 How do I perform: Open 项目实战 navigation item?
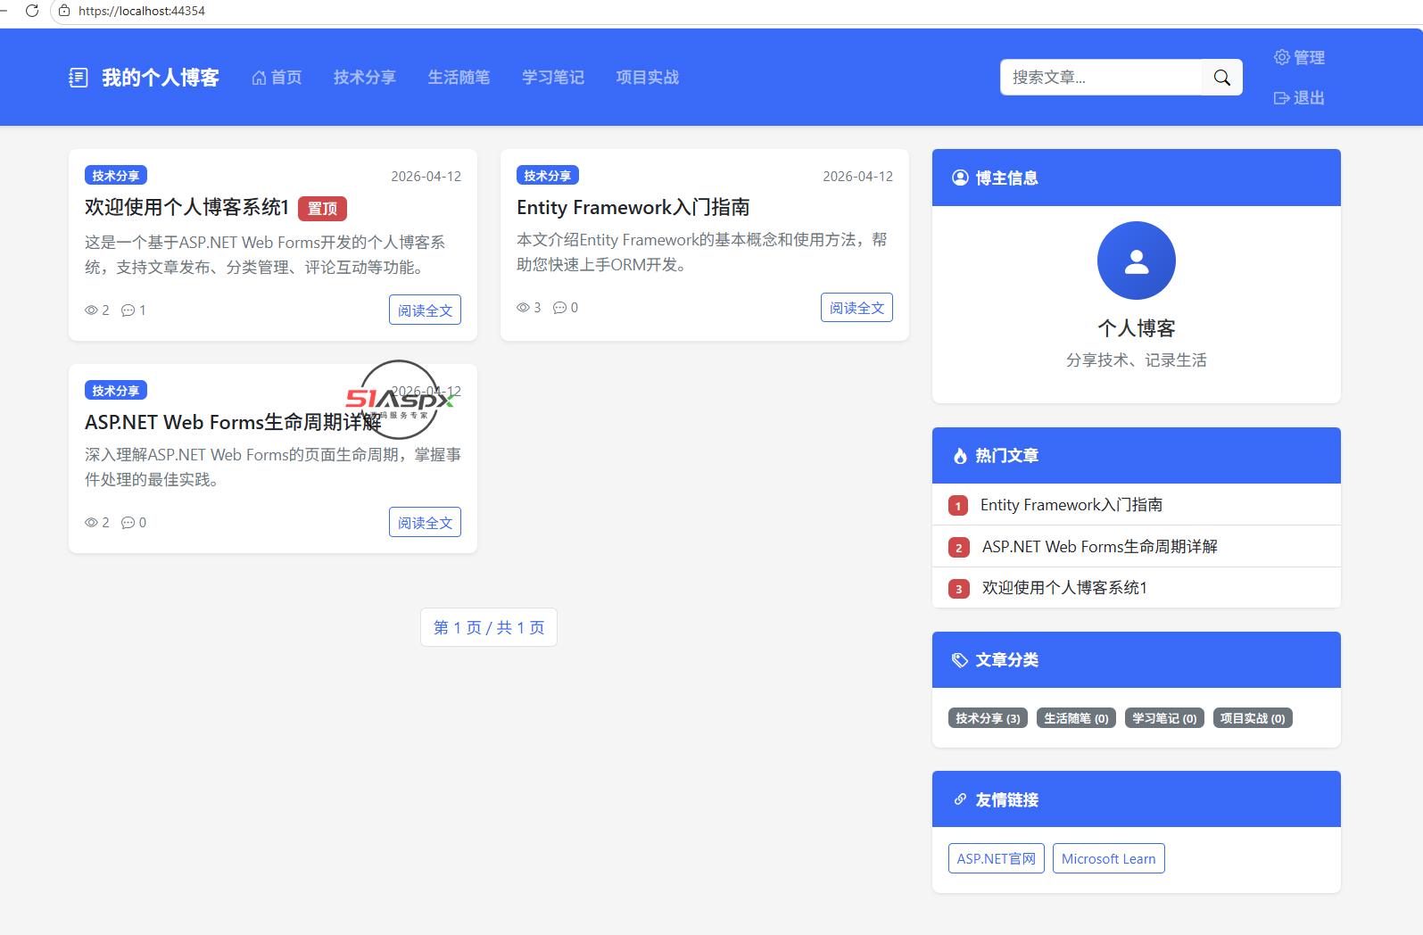[x=648, y=78]
